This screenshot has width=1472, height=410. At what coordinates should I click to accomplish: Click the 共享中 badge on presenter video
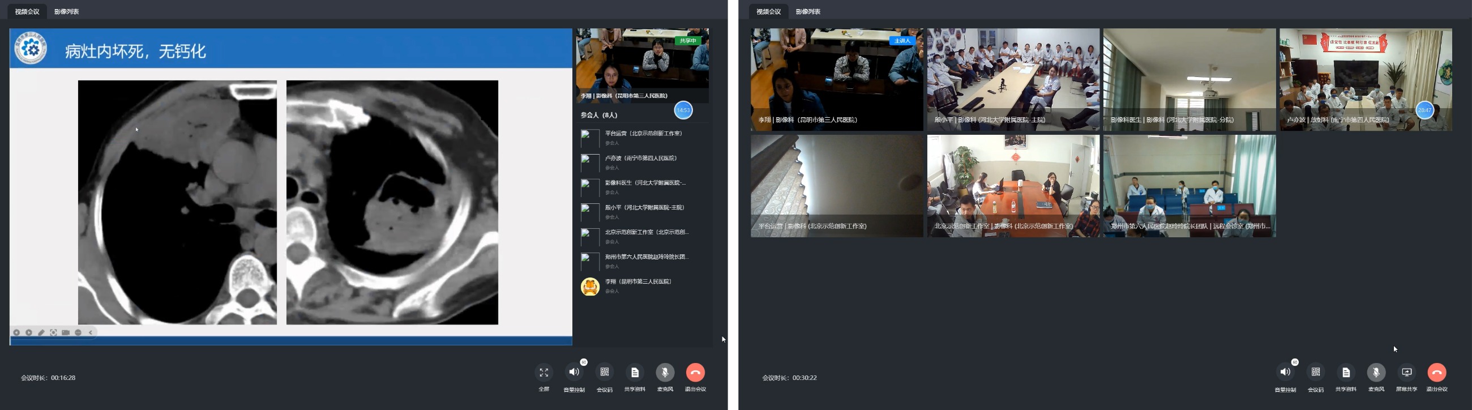[x=688, y=41]
